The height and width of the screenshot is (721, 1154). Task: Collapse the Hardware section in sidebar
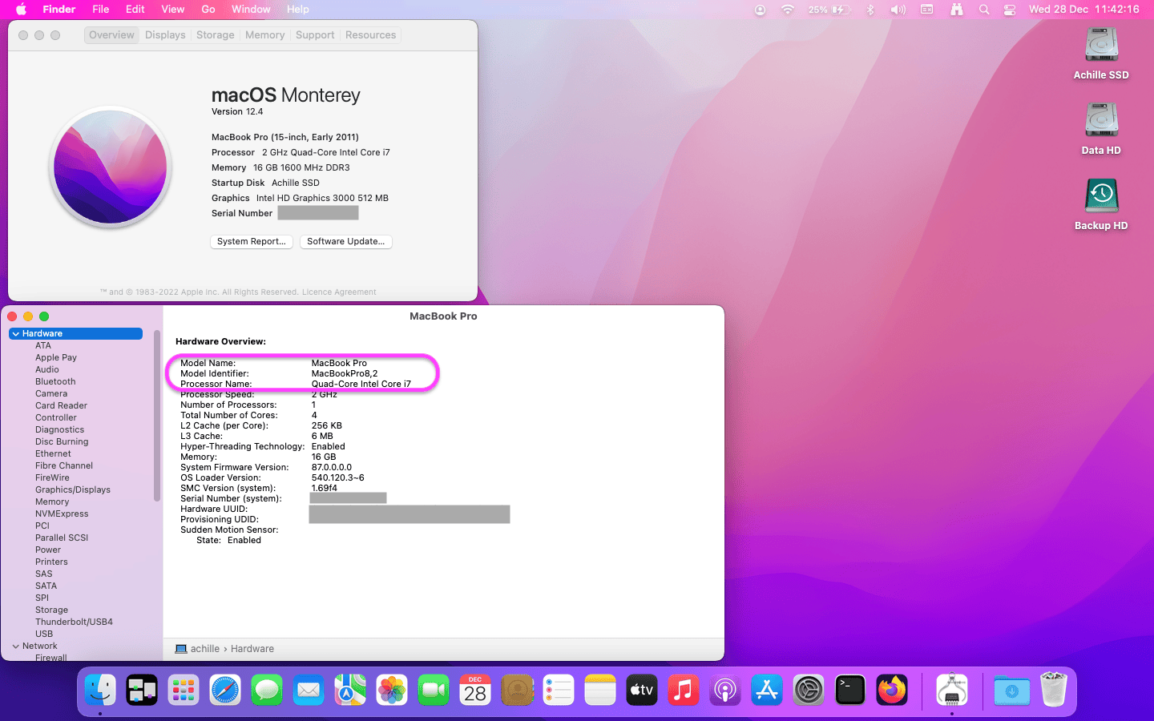[16, 334]
